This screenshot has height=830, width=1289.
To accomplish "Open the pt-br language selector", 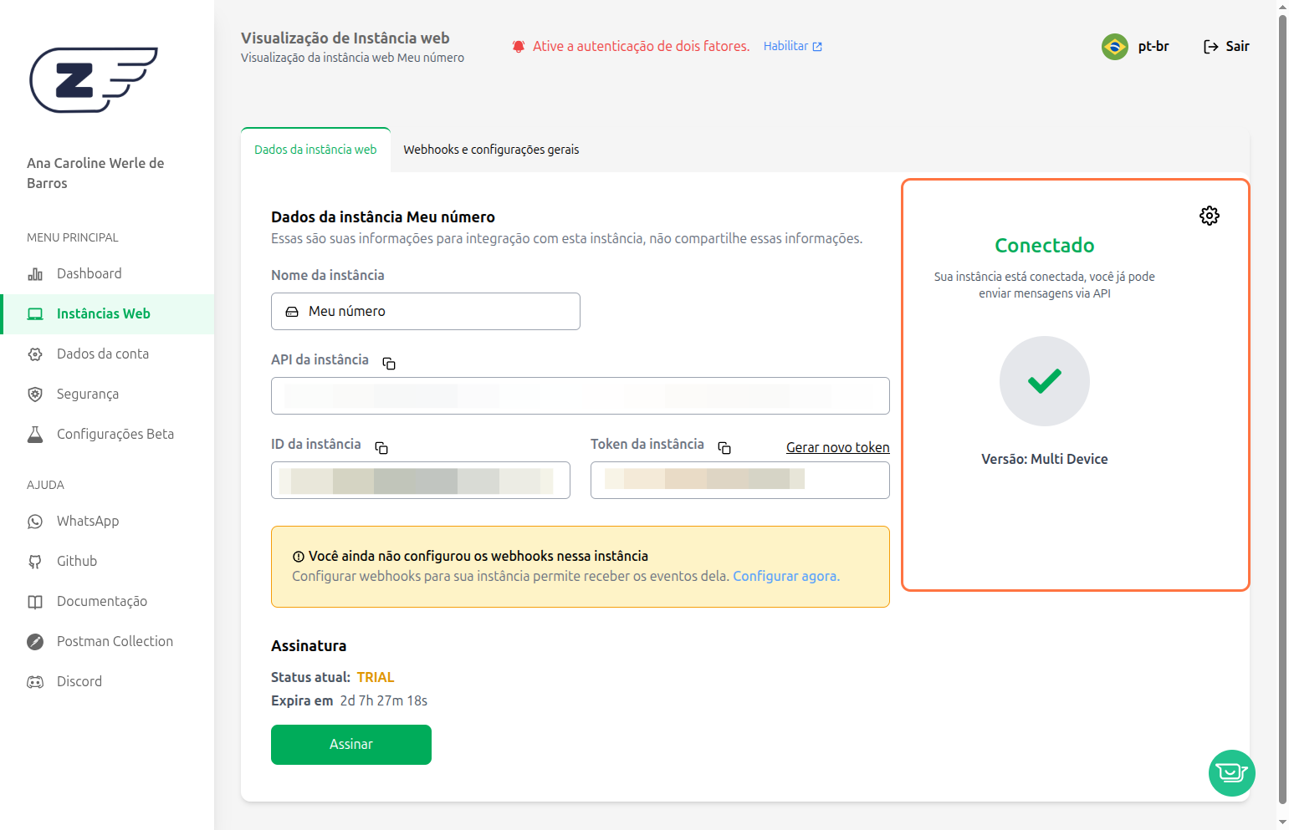I will click(x=1153, y=47).
